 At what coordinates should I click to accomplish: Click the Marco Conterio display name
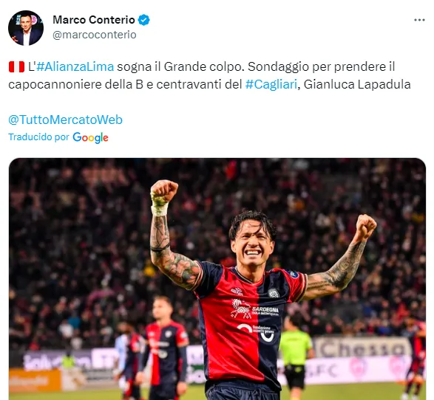tap(94, 20)
